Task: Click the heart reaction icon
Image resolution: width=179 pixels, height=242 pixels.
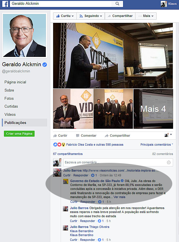Action: (59, 145)
